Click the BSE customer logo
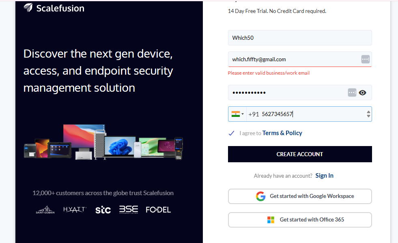Viewport: 398px width, 243px height. coord(128,209)
